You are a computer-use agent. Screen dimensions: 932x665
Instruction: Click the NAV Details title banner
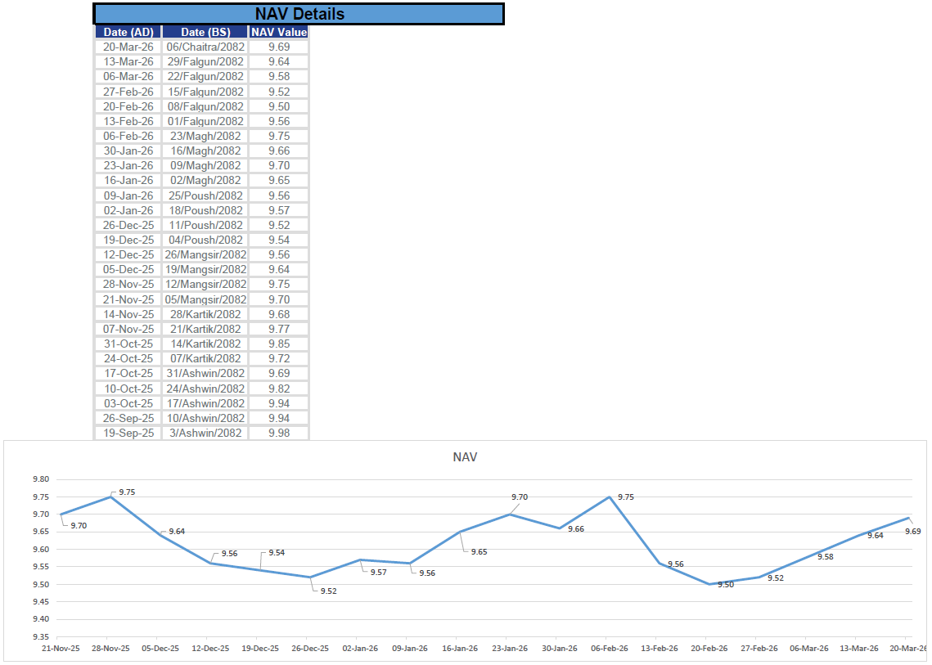click(x=299, y=14)
